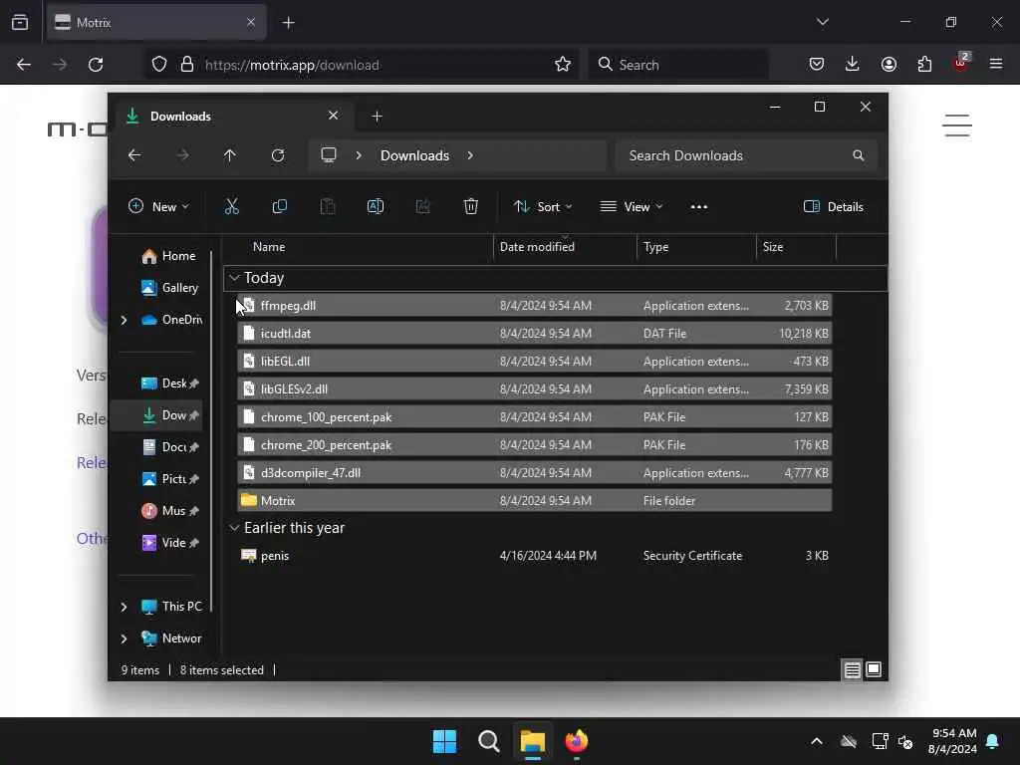Viewport: 1020px width, 765px height.
Task: Go up one folder level arrow
Action: click(x=230, y=155)
